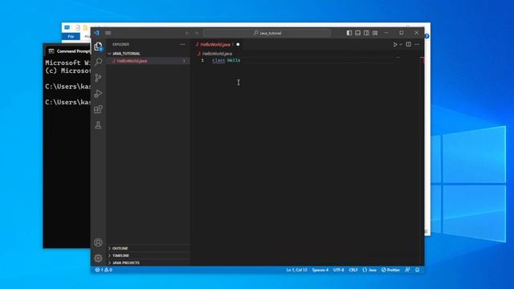Close the unsaved HelloWorld.java tab dot
The height and width of the screenshot is (289, 514).
click(x=238, y=44)
